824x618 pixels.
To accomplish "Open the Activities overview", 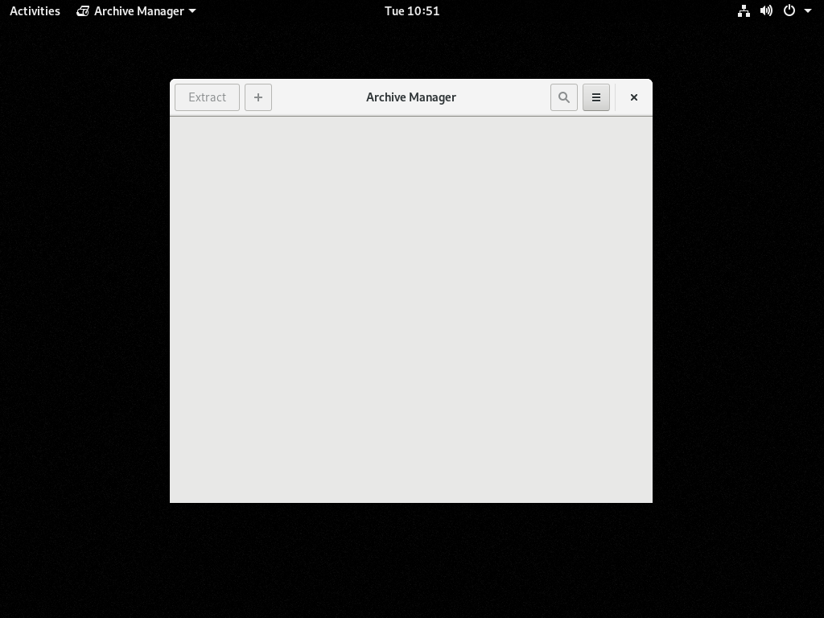I will [35, 11].
